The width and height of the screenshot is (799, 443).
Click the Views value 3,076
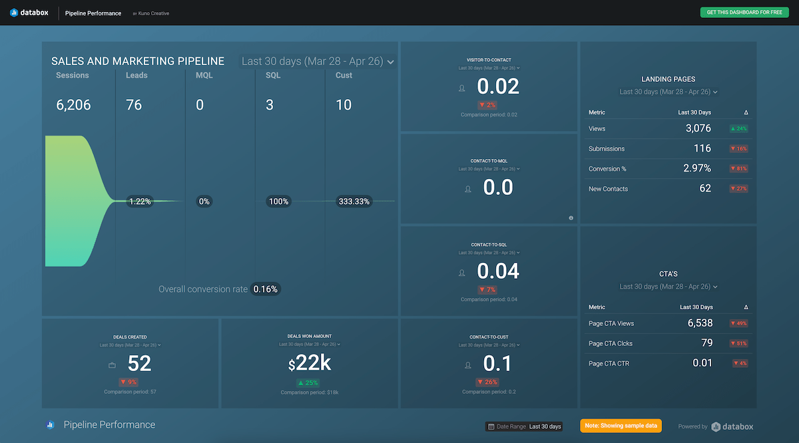tap(698, 128)
